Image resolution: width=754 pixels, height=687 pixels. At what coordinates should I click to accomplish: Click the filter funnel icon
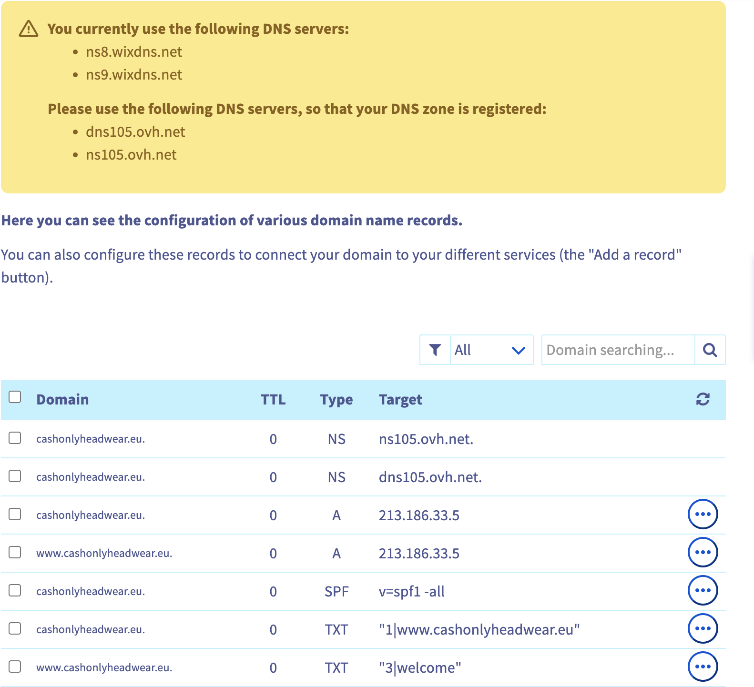(x=435, y=350)
